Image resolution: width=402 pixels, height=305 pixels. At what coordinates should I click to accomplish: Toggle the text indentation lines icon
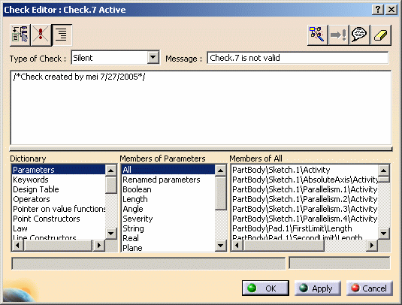point(62,35)
